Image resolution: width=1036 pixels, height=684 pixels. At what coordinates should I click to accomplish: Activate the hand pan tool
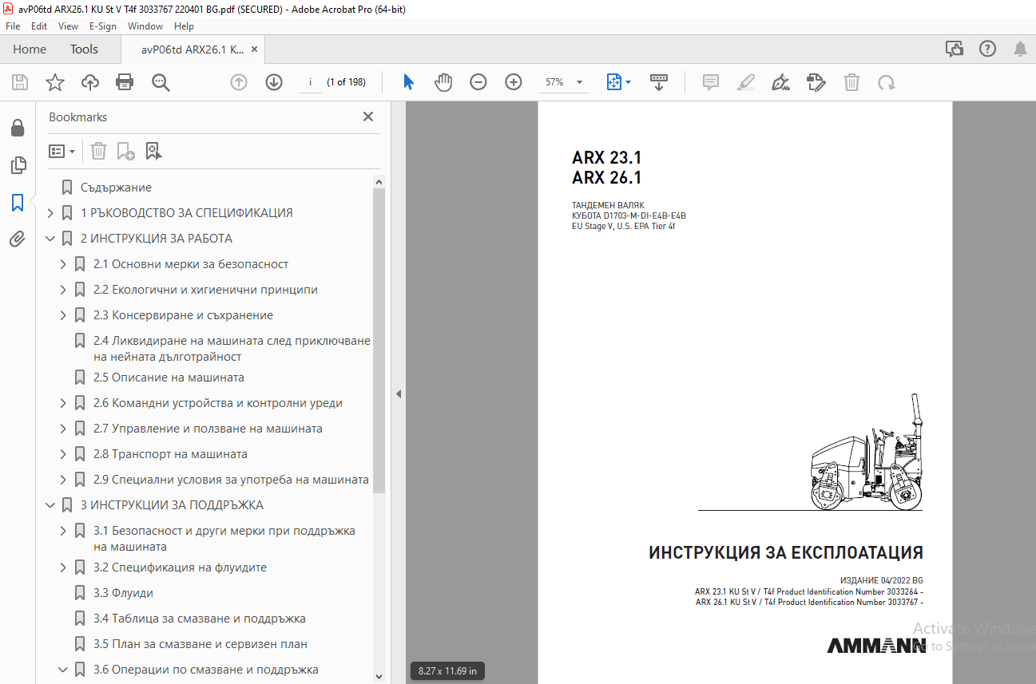pos(443,82)
